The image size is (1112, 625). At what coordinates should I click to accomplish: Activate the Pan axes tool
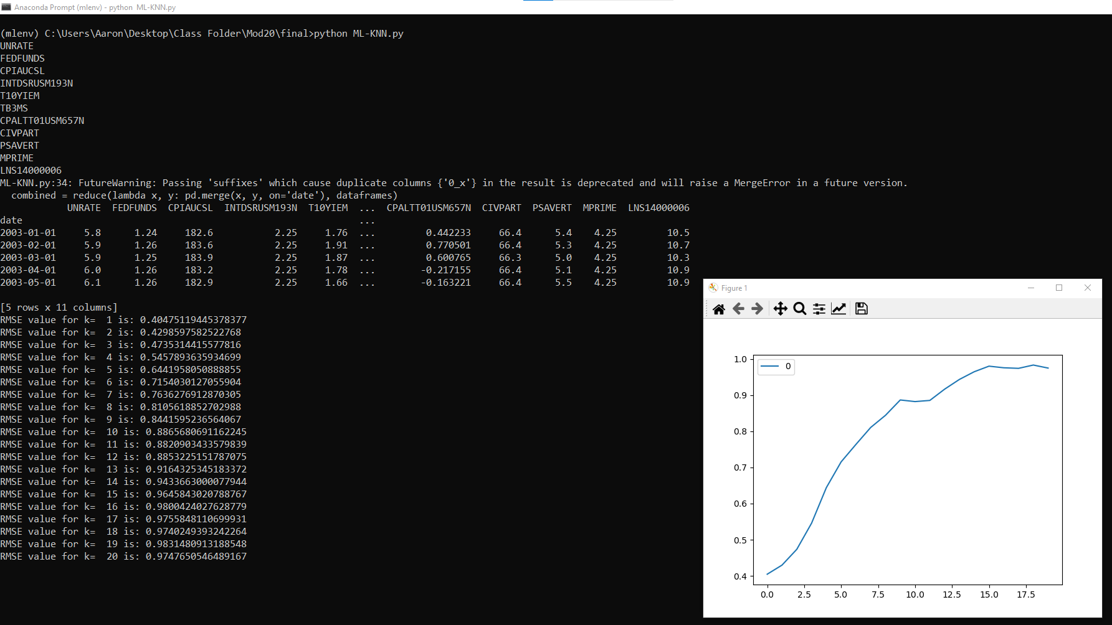(780, 309)
